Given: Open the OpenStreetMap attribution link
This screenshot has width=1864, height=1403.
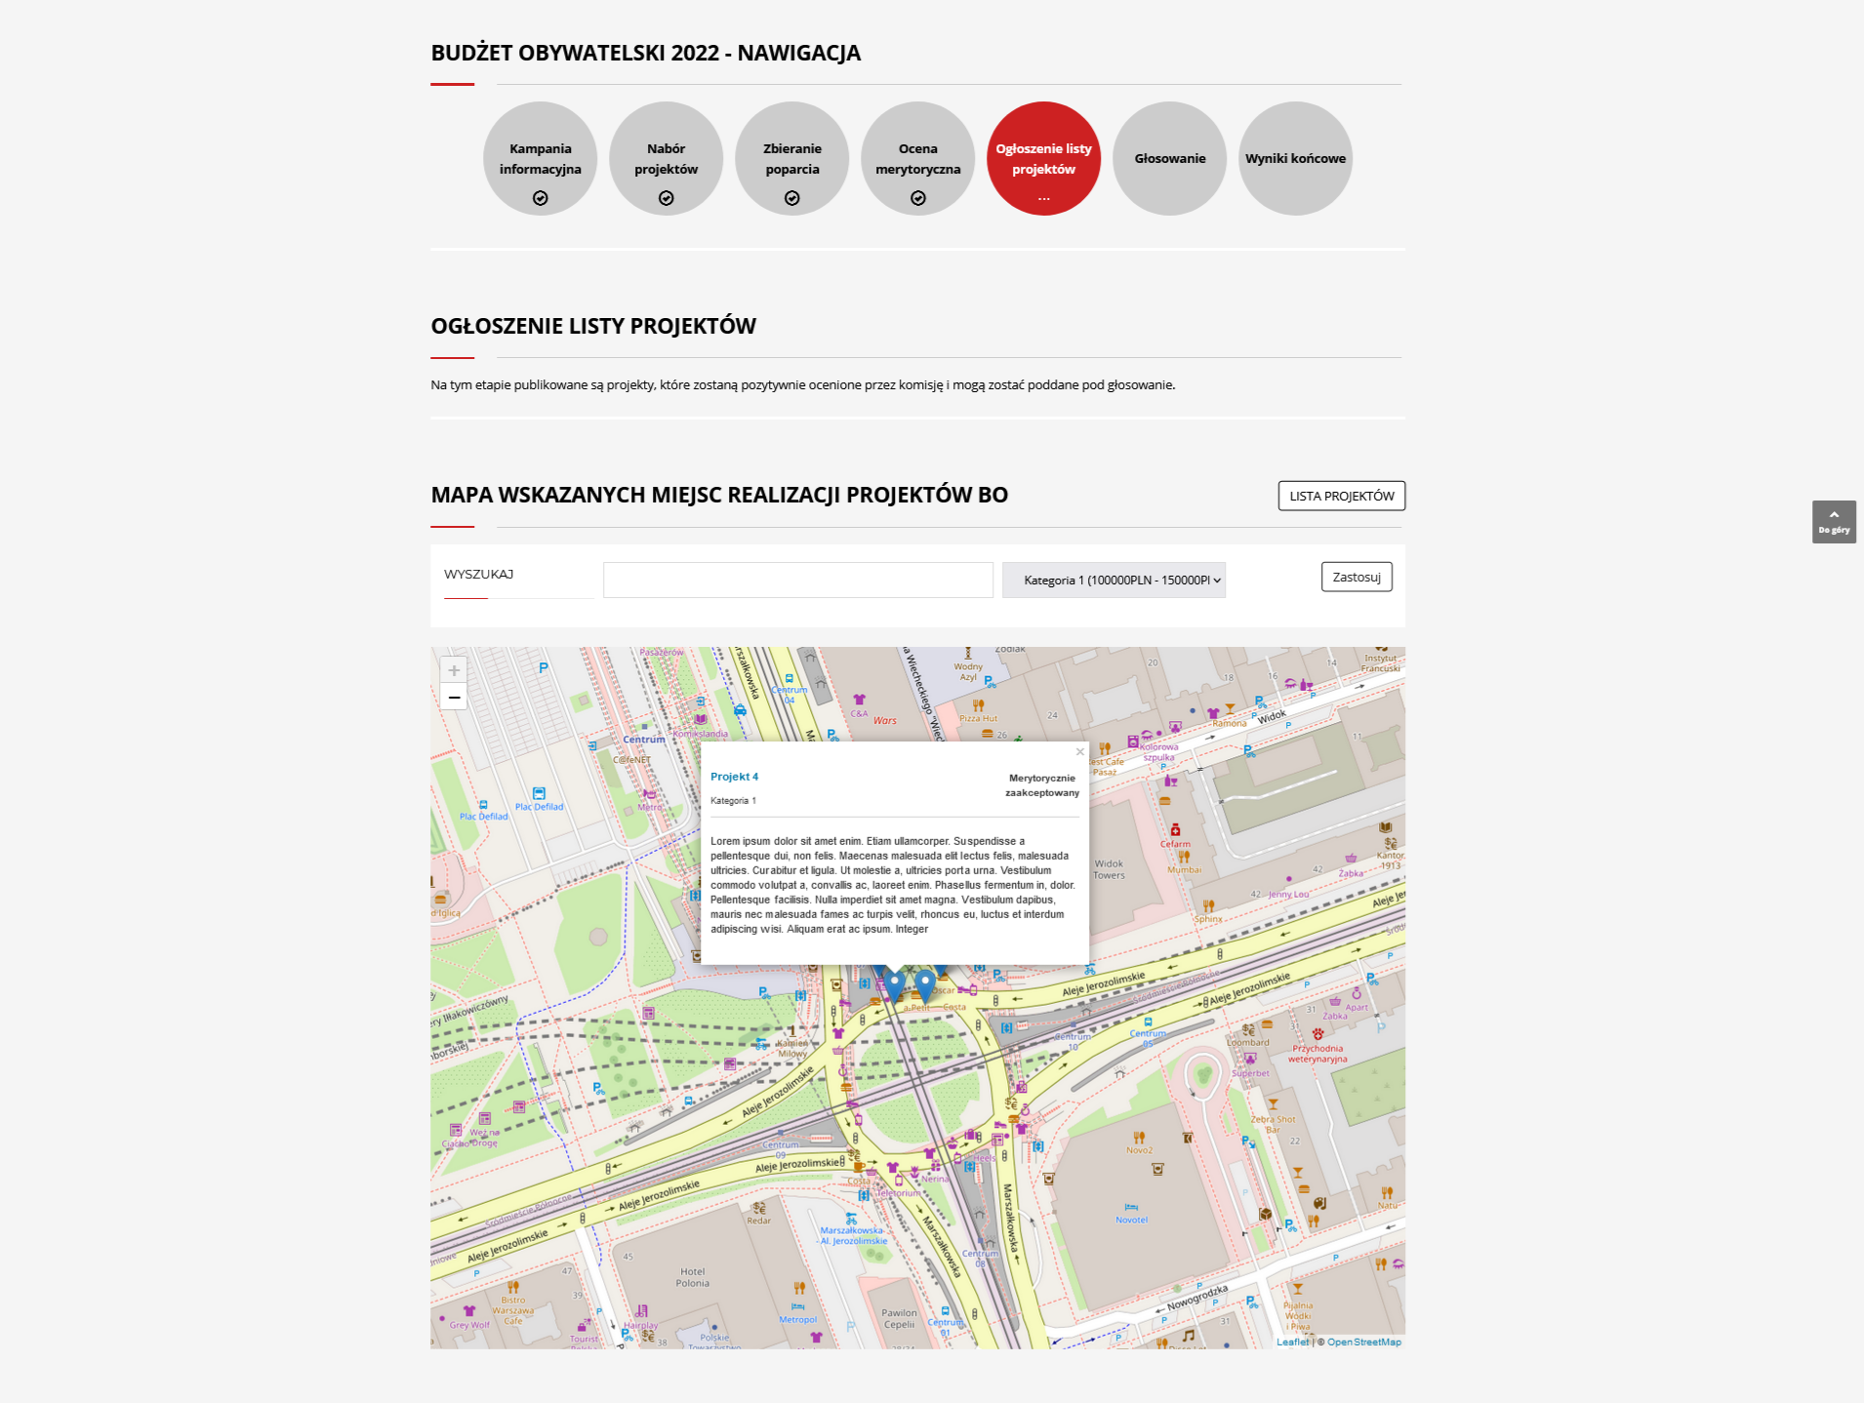Looking at the screenshot, I should [1363, 1342].
